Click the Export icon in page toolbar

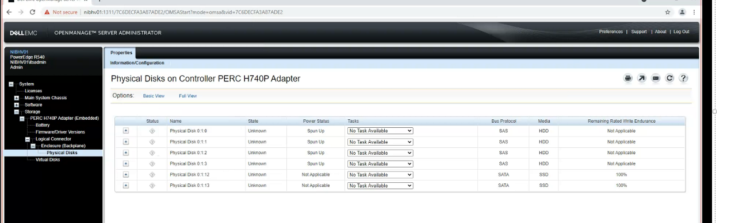(642, 79)
